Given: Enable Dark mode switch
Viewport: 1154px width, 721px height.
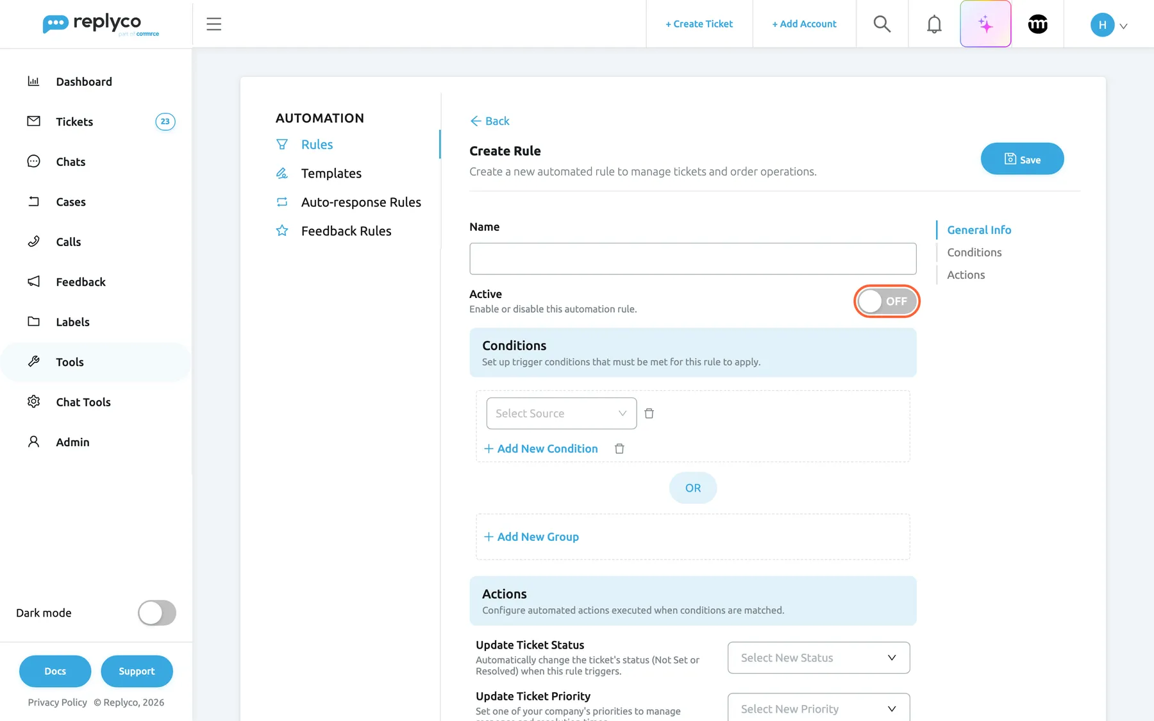Looking at the screenshot, I should 157,613.
